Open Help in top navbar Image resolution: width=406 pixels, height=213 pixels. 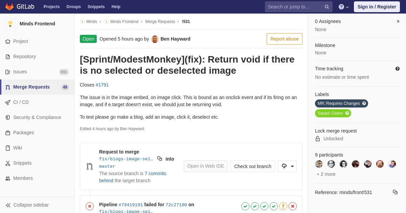[116, 7]
